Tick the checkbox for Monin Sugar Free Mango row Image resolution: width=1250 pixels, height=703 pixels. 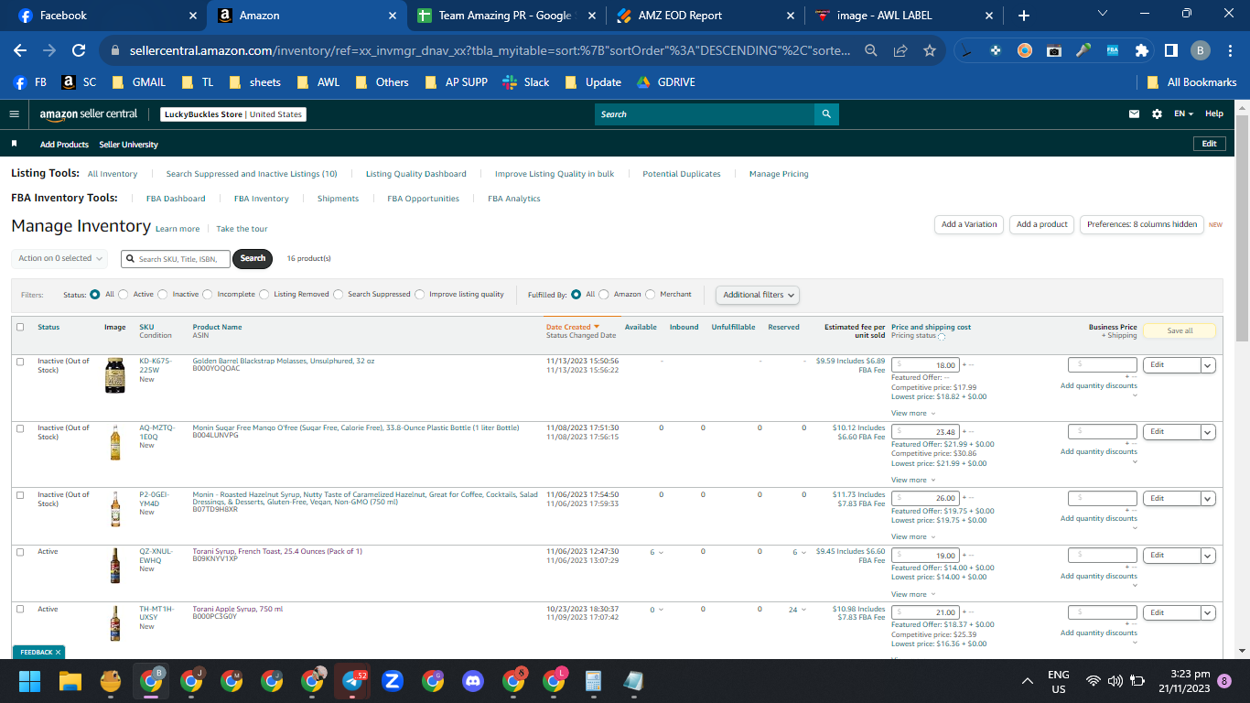20,427
